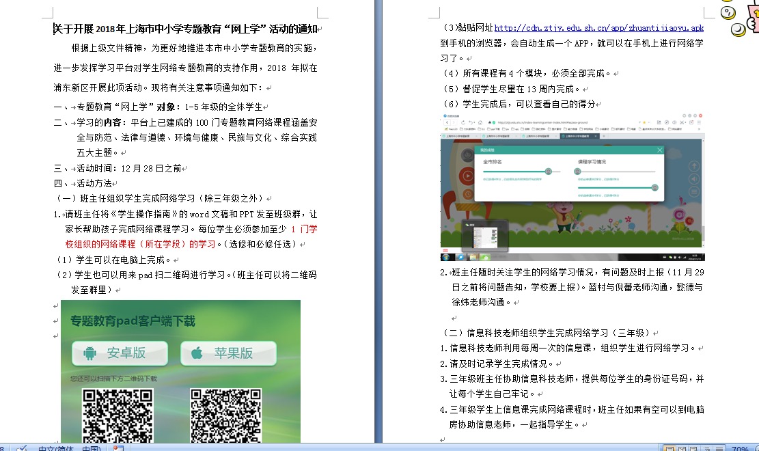
Task: Click the 中文(简体, 中国) language indicator
Action: 68,448
